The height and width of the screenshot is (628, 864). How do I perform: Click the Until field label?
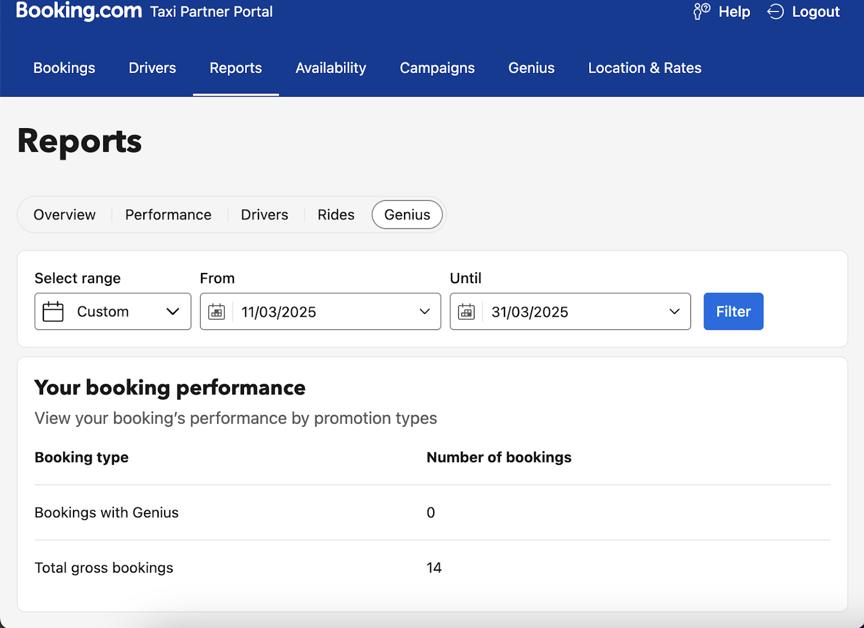click(x=465, y=278)
